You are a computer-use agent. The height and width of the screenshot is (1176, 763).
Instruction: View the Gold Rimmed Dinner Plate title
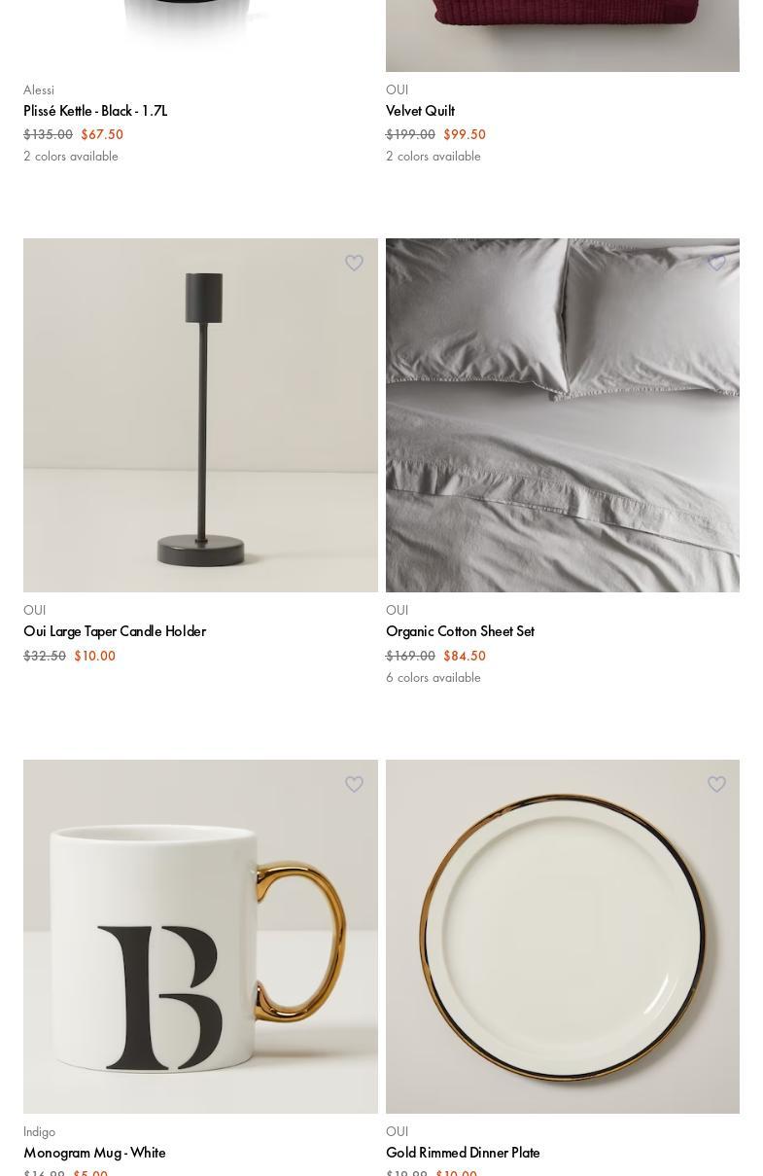(x=463, y=1153)
